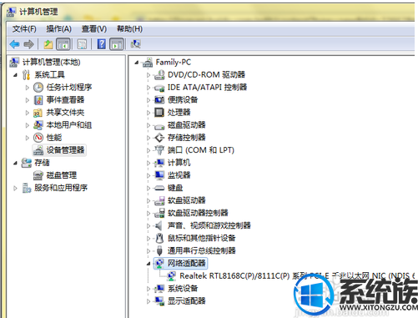
Task: Select 性能 tree item
Action: [x=54, y=138]
